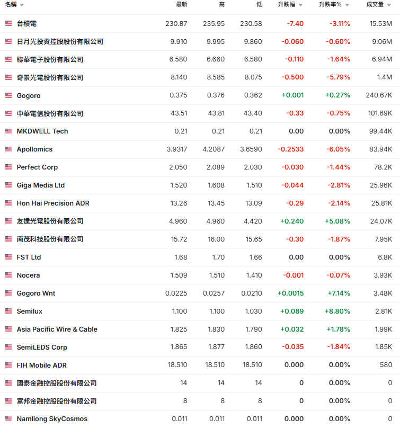400x428 pixels.
Task: Open the Asia Pacific Wire & Cable link
Action: (x=57, y=329)
